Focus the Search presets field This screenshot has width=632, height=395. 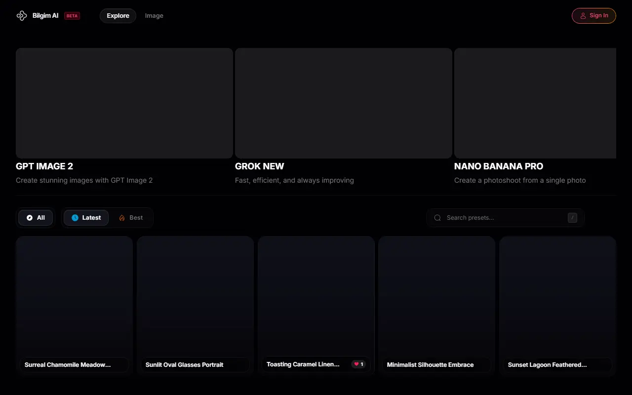click(506, 218)
